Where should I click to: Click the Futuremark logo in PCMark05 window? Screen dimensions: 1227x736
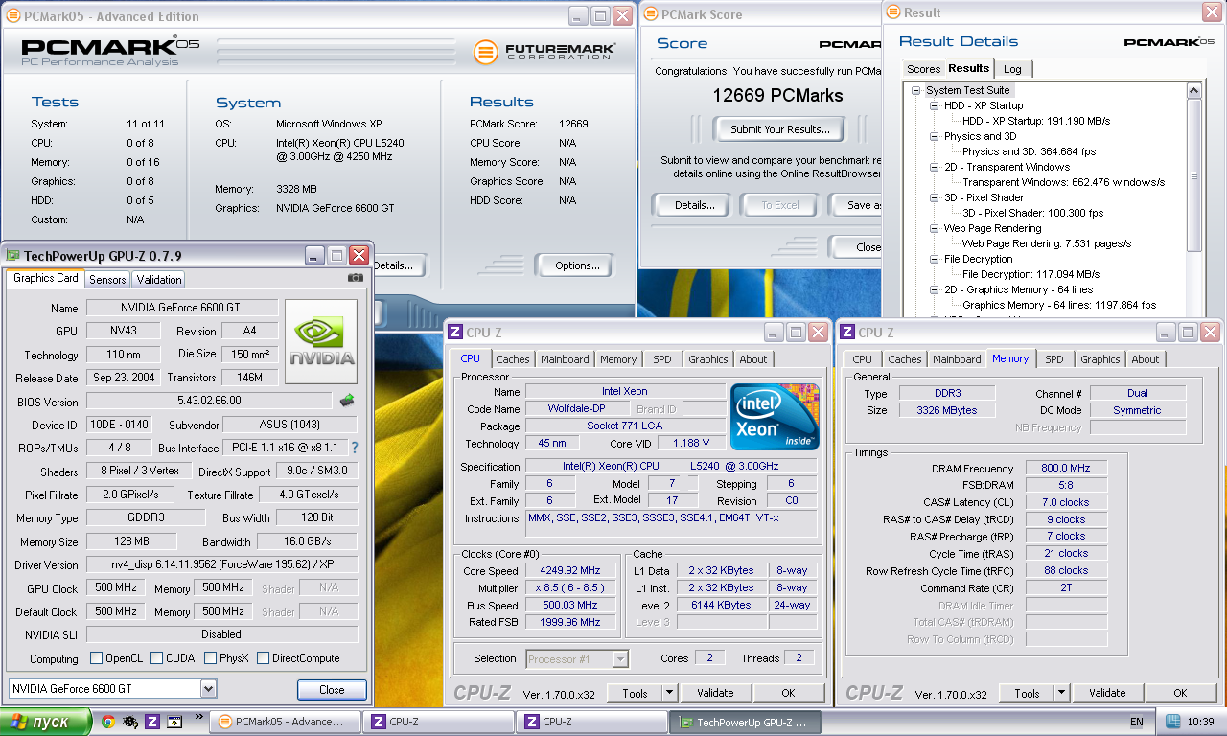544,51
